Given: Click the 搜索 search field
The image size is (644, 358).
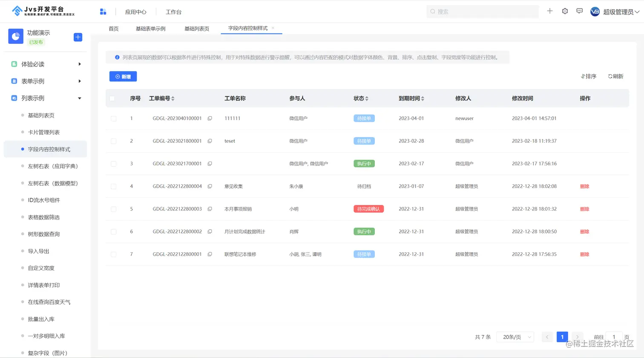Looking at the screenshot, I should point(483,12).
